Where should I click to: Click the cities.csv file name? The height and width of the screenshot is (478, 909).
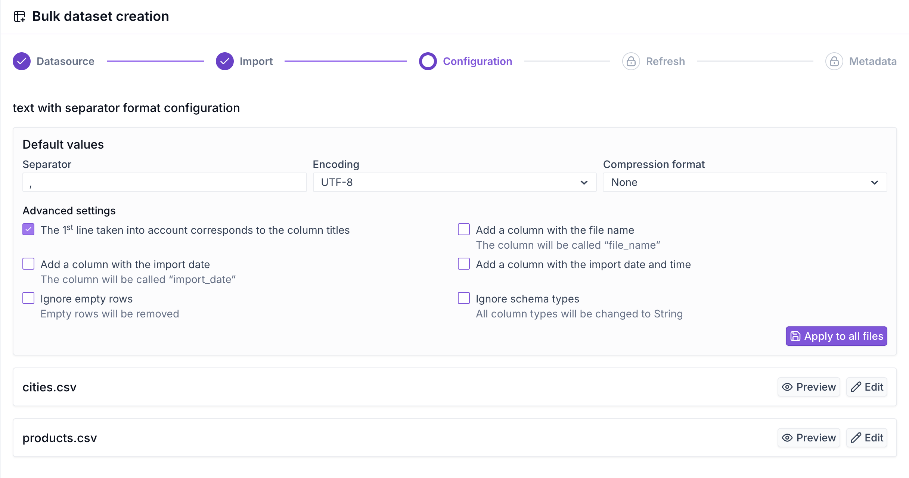pyautogui.click(x=49, y=387)
